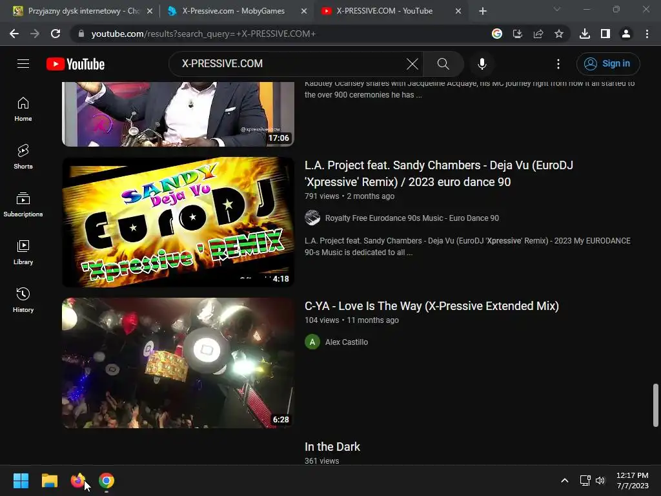
Task: Click the magnifier search button
Action: pyautogui.click(x=443, y=64)
